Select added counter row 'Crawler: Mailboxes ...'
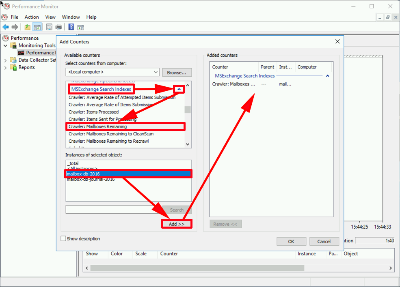 tap(271, 84)
